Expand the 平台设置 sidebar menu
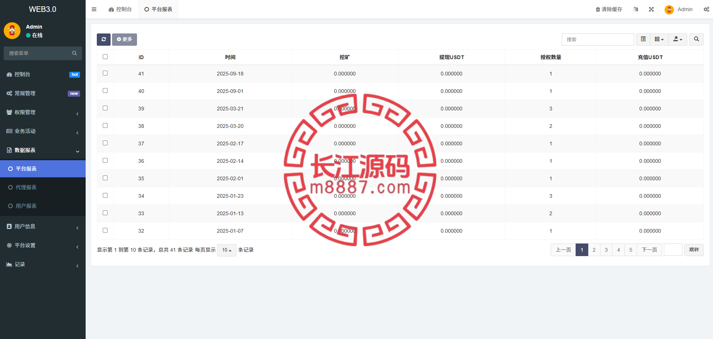 [x=43, y=245]
